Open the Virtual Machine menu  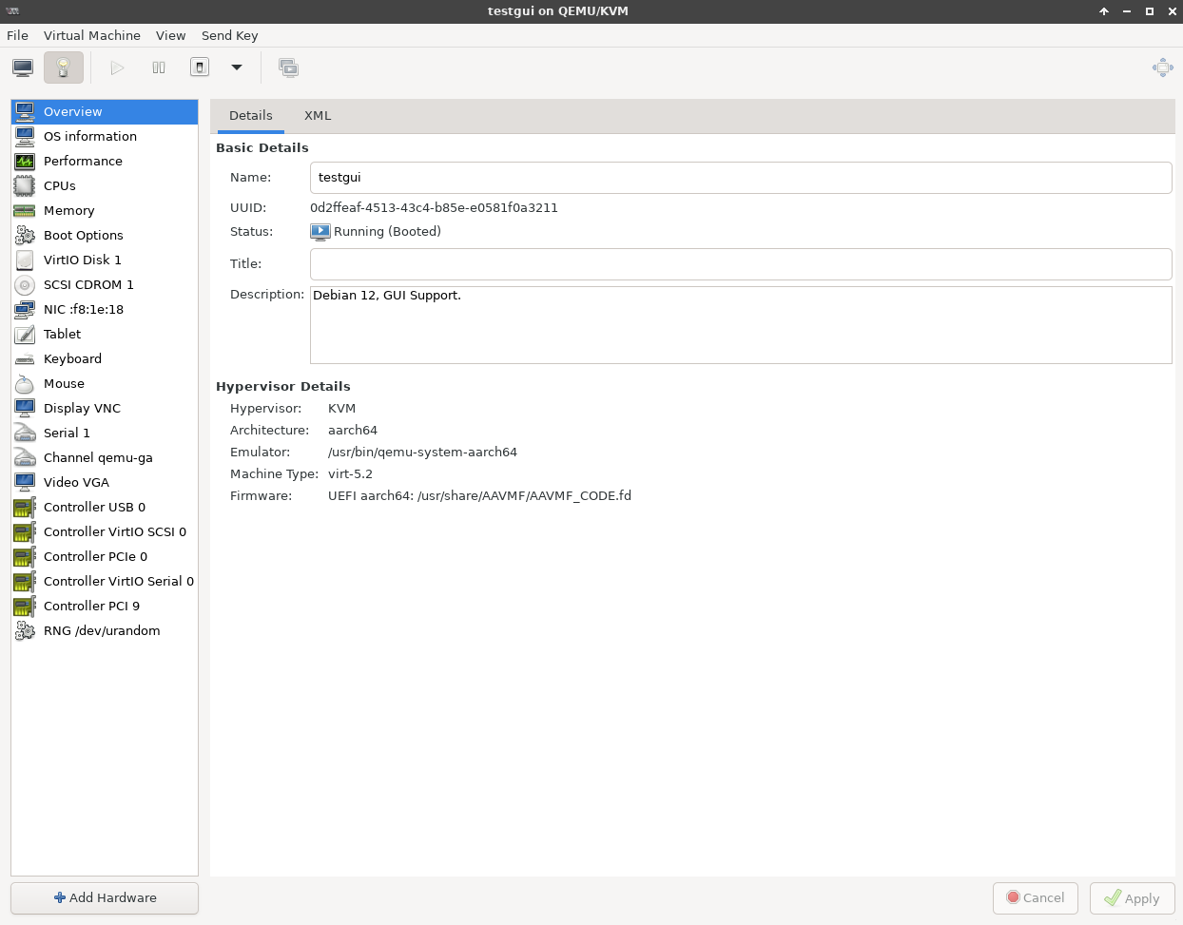tap(92, 35)
